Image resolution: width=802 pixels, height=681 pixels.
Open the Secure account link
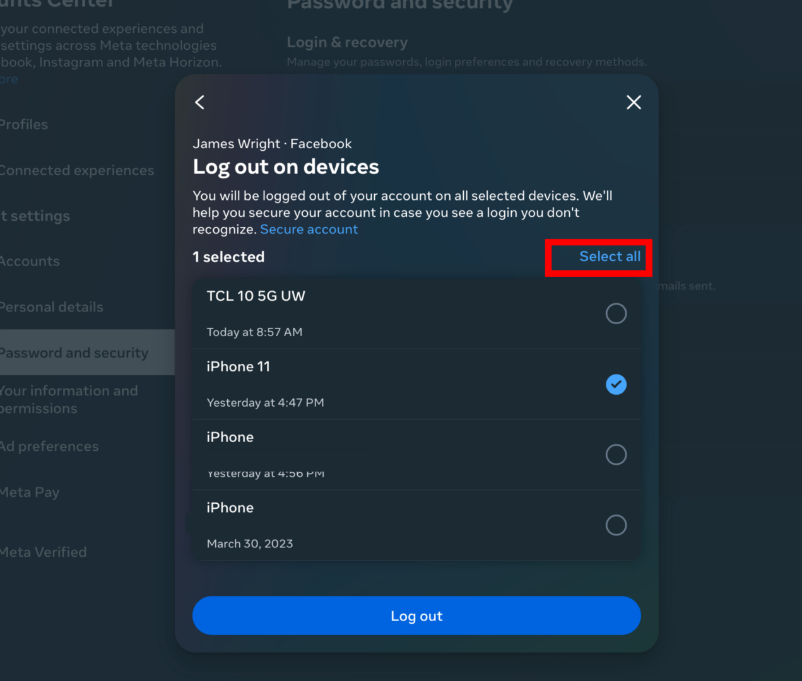coord(309,229)
